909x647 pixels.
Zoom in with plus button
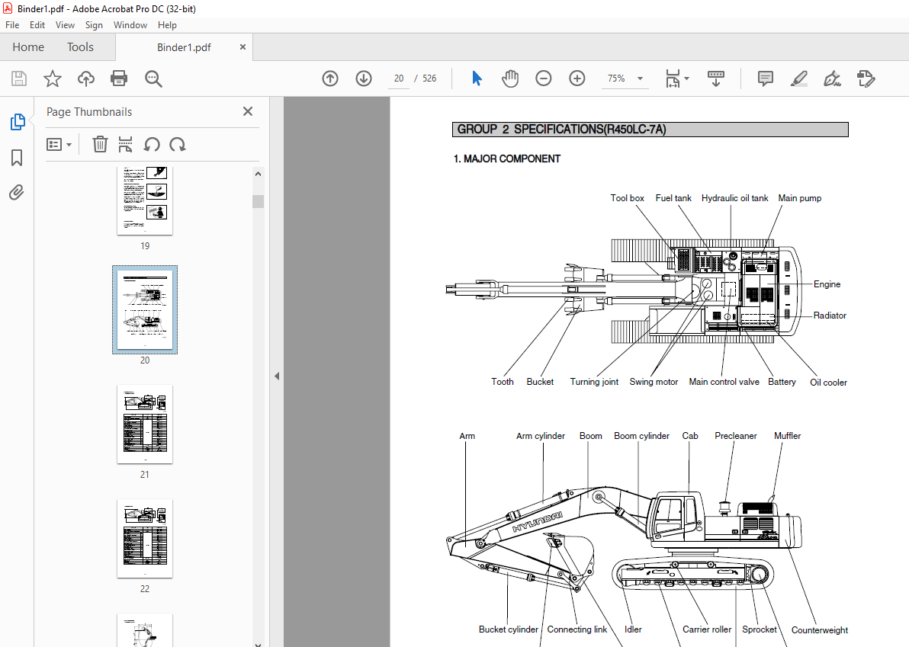(577, 78)
